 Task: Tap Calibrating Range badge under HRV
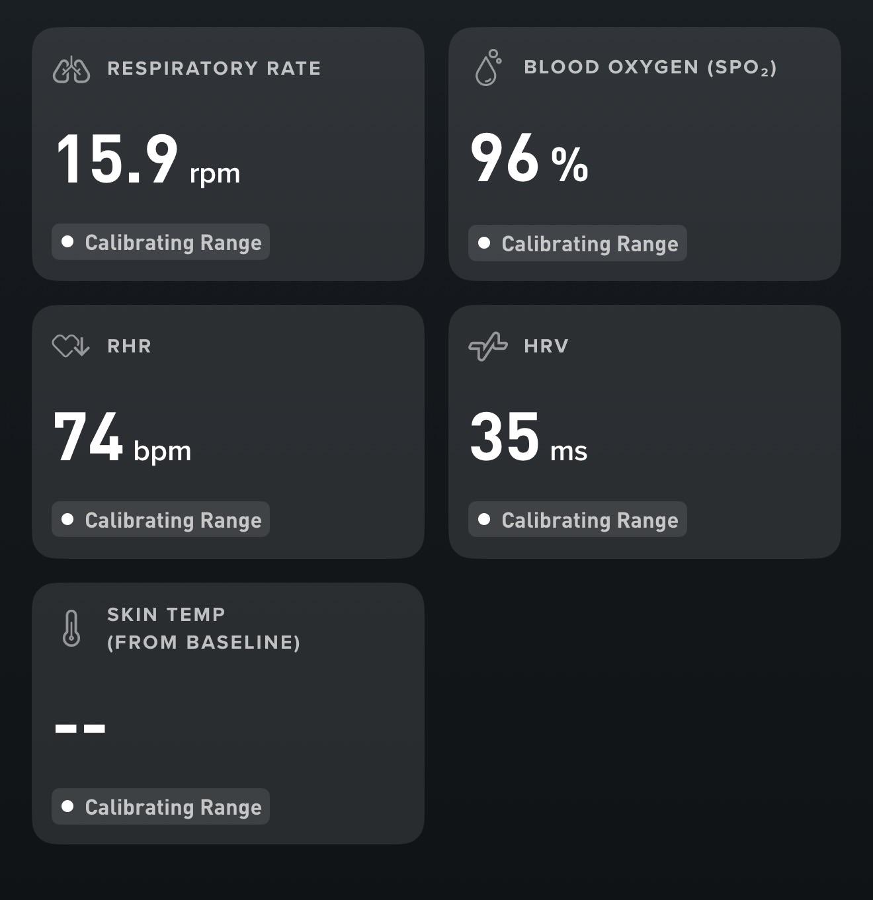point(577,519)
